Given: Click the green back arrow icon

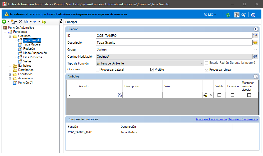Looking at the screenshot, I should click(x=4, y=21).
